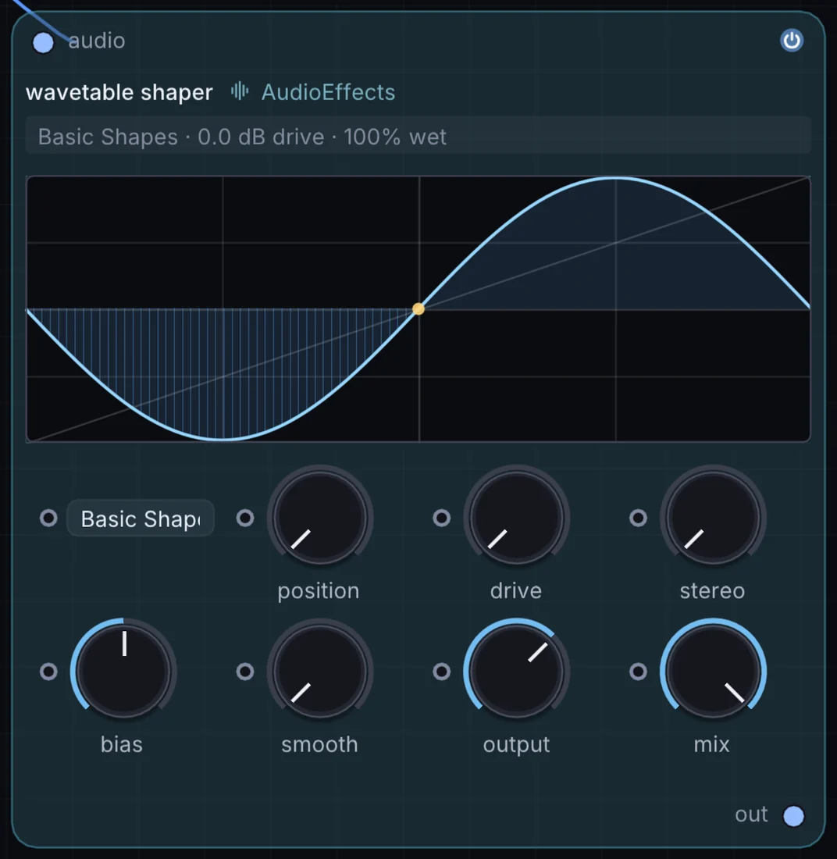This screenshot has width=837, height=859.
Task: Open the Basic Shapes wavetable dropdown
Action: pos(141,519)
